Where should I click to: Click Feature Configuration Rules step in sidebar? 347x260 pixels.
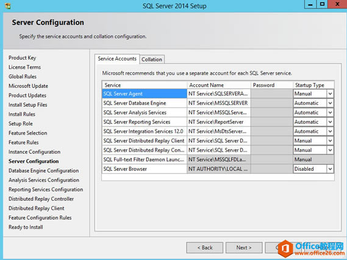[x=40, y=218]
